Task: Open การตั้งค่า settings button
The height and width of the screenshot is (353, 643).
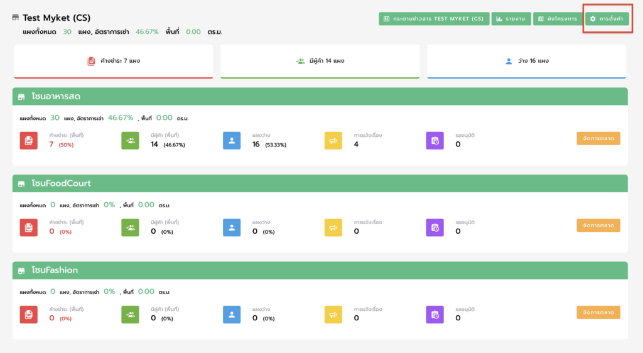Action: [607, 19]
